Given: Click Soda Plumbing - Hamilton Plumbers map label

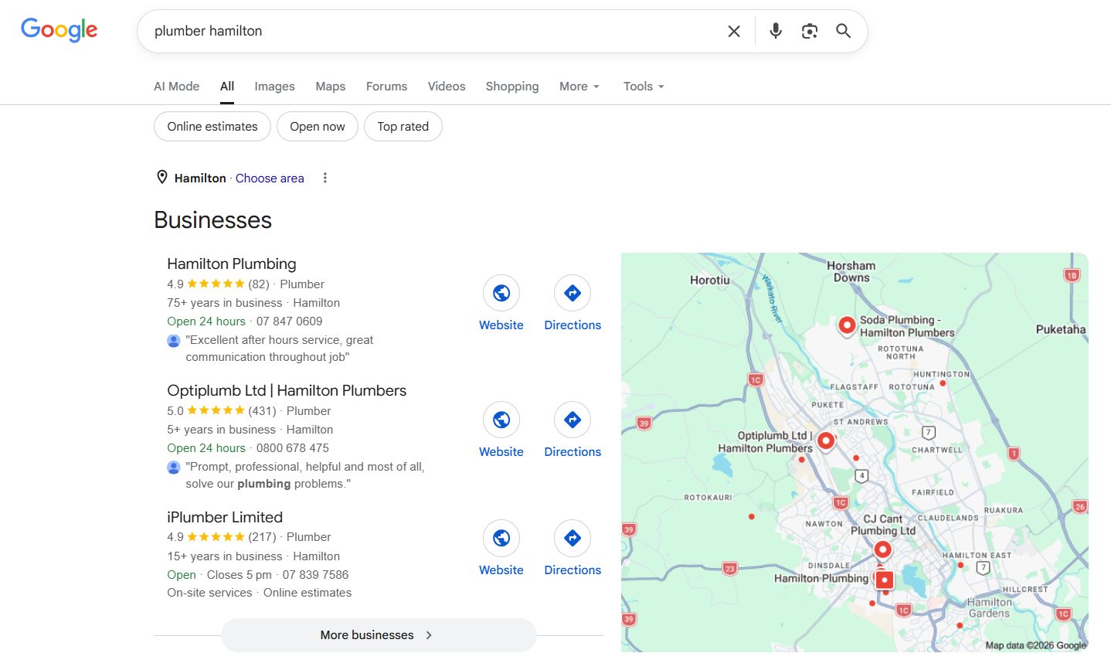Looking at the screenshot, I should click(907, 326).
